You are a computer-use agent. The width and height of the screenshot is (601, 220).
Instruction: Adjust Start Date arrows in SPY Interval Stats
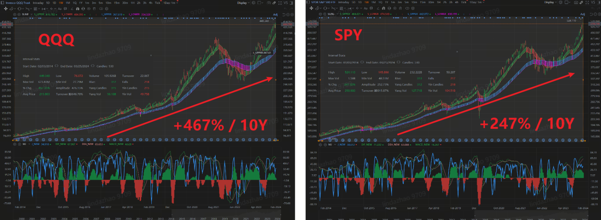pos(362,62)
